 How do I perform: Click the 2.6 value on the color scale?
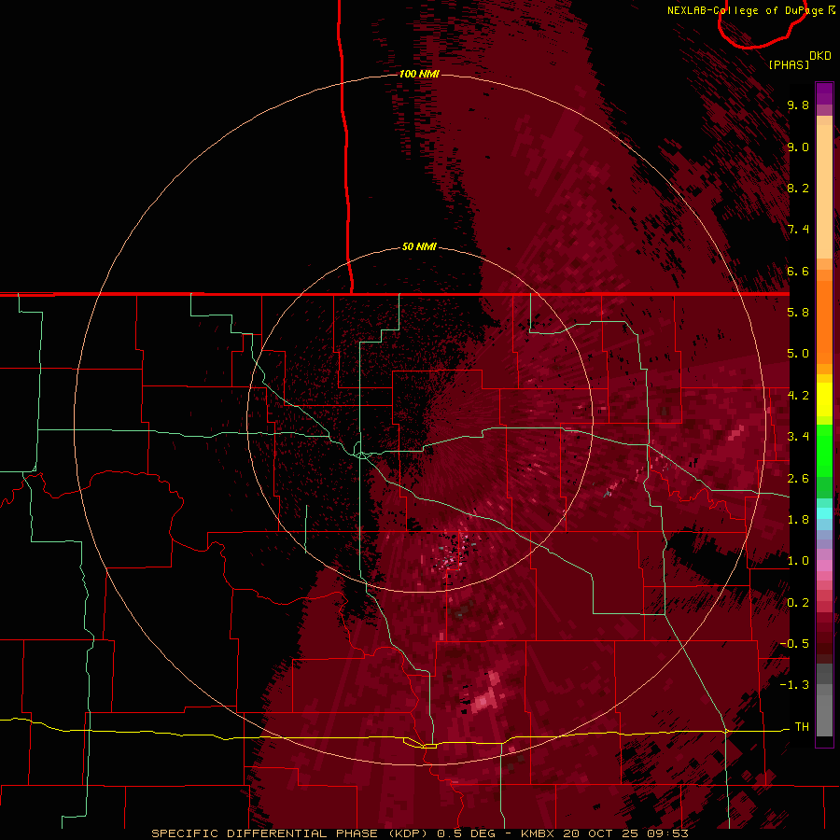(798, 478)
